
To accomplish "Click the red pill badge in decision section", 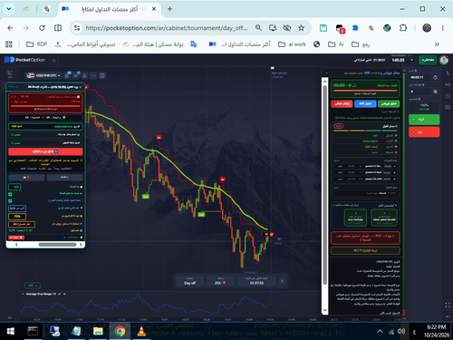I will tap(339, 126).
